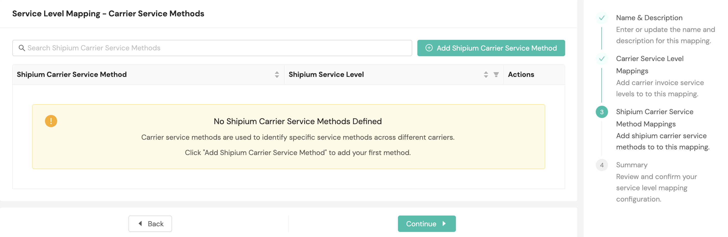The width and height of the screenshot is (728, 237).
Task: Click the hint 'Click "Add Shipium Carrier Service Method"'
Action: (x=298, y=153)
